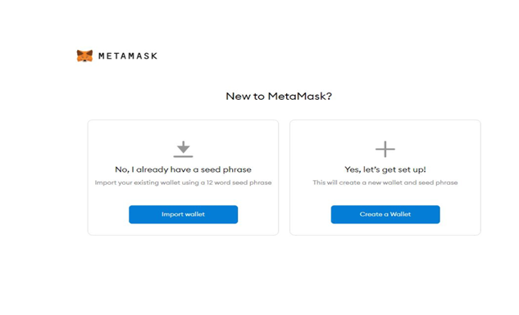Click "12 word seed phrase" in import subtitle
The image size is (519, 315).
(x=239, y=182)
